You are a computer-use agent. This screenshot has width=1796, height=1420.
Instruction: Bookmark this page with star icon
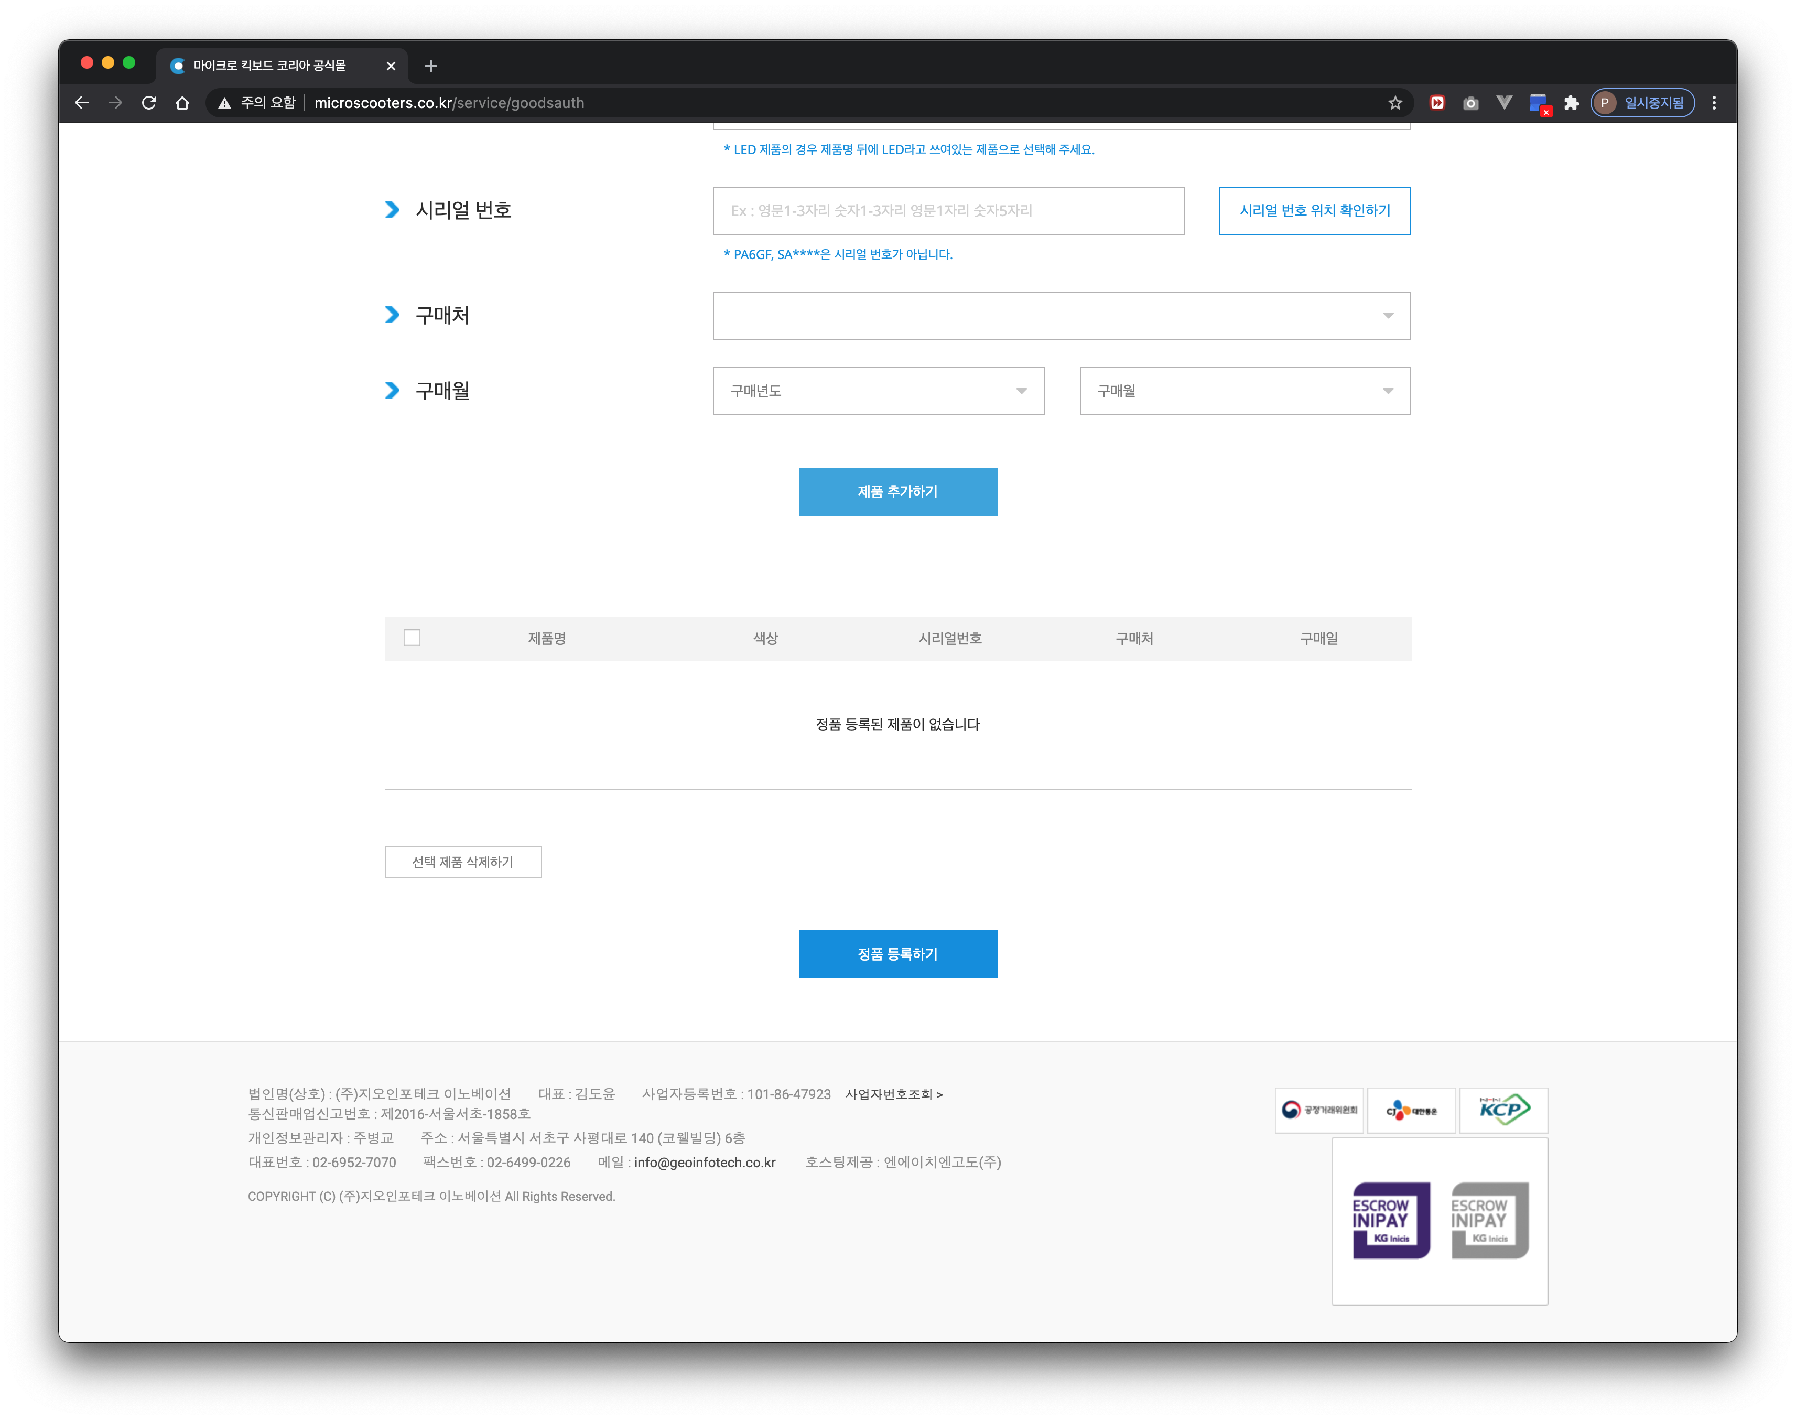point(1394,103)
